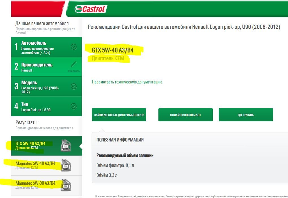The width and height of the screenshot is (288, 198).
Task: Open step 1 Автомобиль
Action: click(46, 47)
